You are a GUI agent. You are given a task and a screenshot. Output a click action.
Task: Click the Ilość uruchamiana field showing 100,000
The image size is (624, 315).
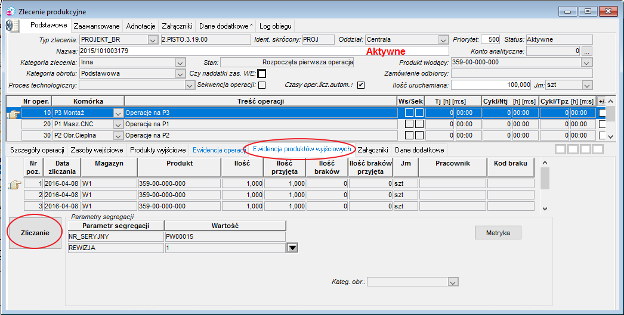[x=492, y=85]
